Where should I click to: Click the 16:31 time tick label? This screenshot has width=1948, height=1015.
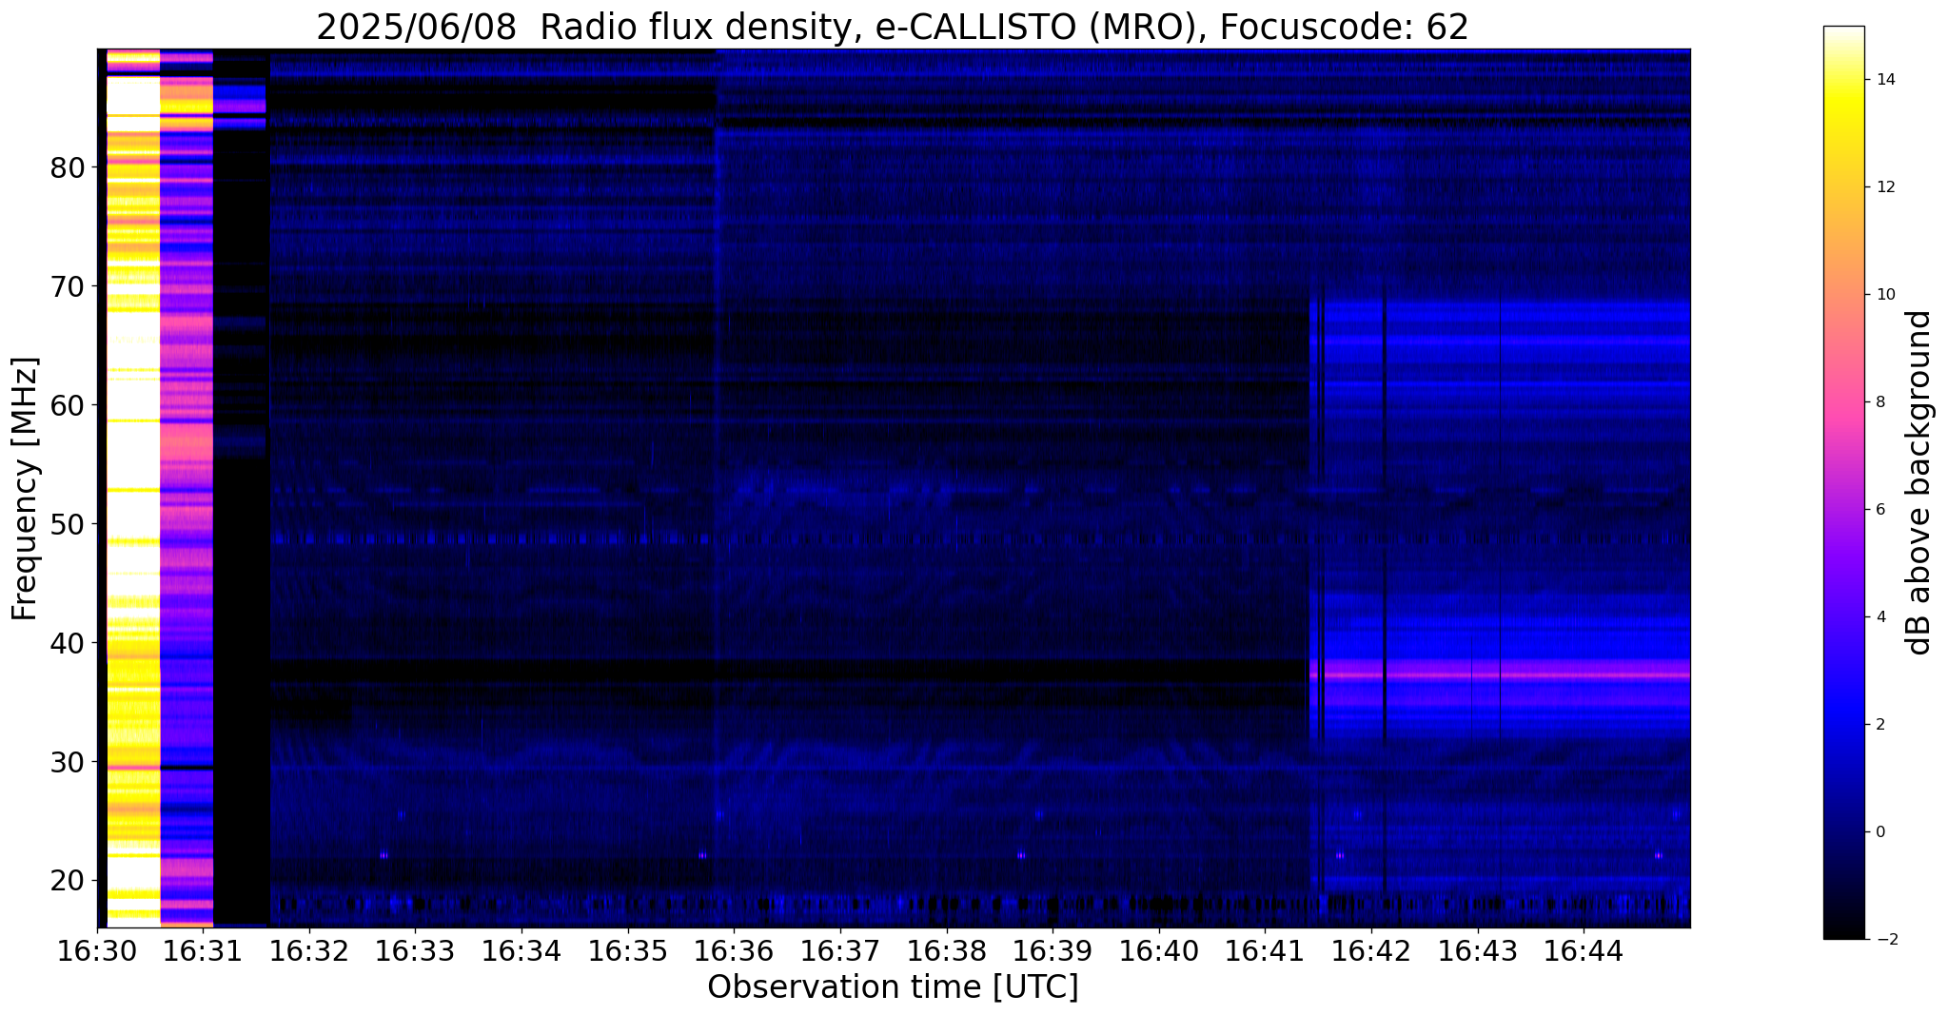click(x=203, y=949)
